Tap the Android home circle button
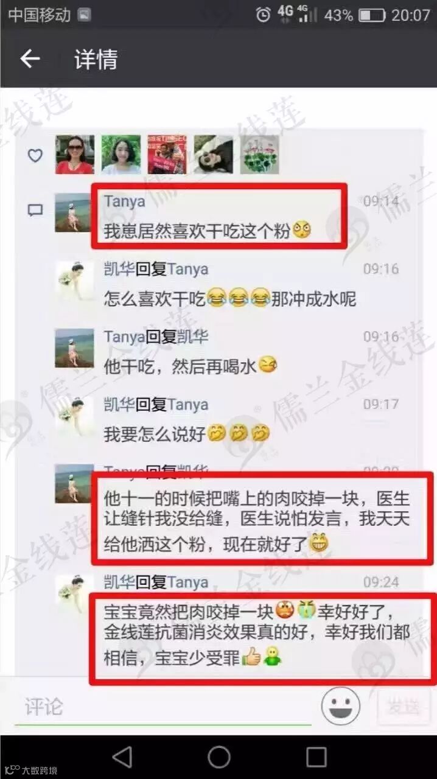This screenshot has width=437, height=779. pyautogui.click(x=219, y=757)
